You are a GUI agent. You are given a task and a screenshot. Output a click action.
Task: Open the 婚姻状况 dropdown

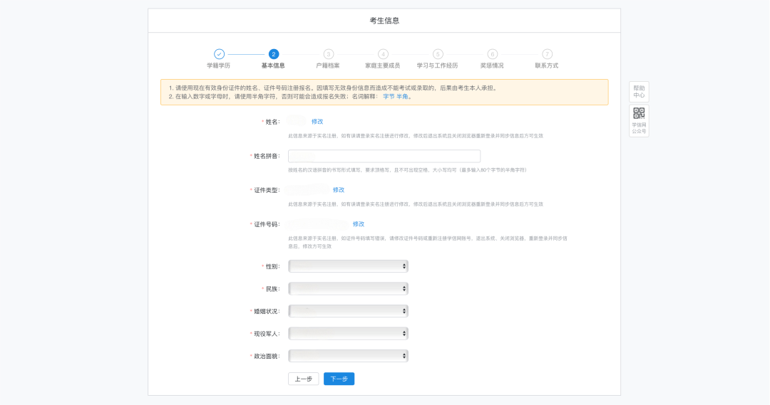coord(348,311)
